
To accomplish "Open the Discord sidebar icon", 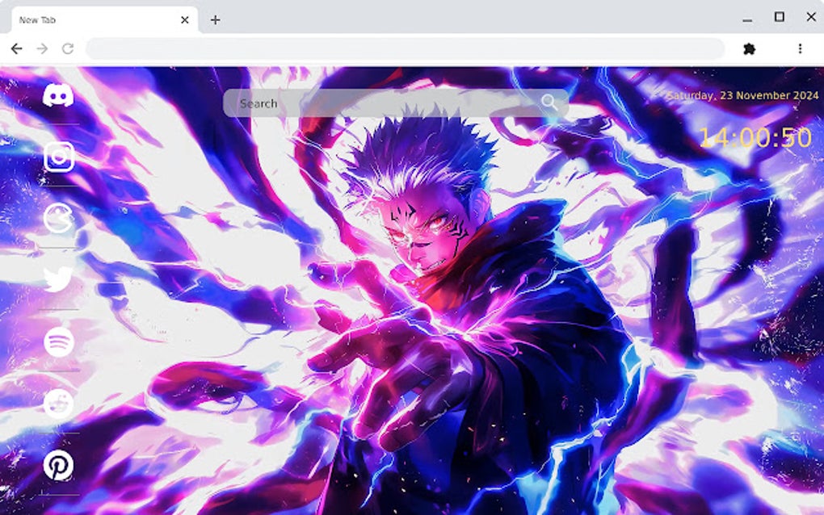I will coord(57,95).
